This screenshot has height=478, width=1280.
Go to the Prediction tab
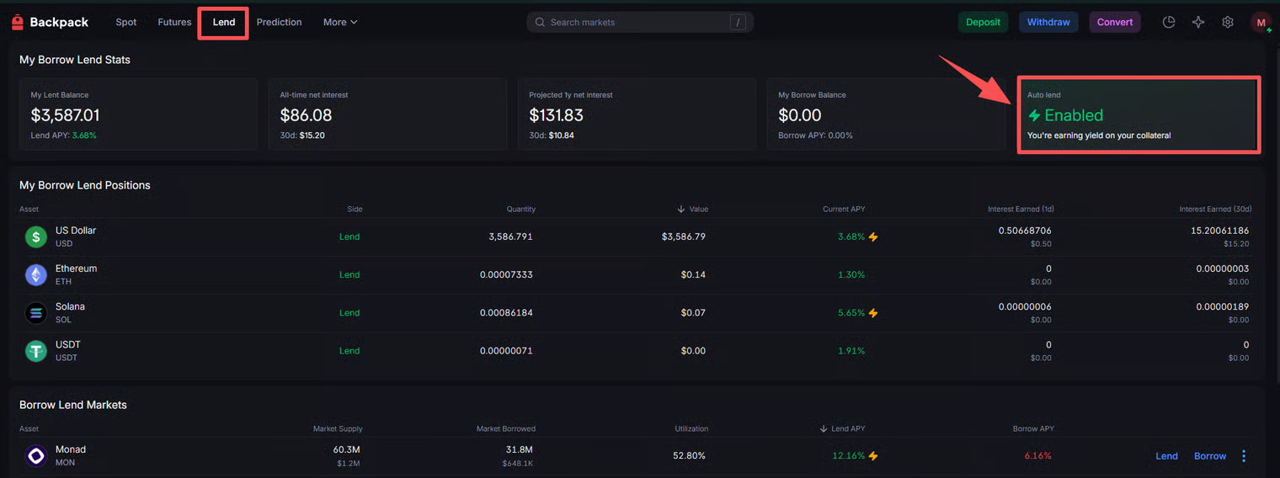click(279, 23)
